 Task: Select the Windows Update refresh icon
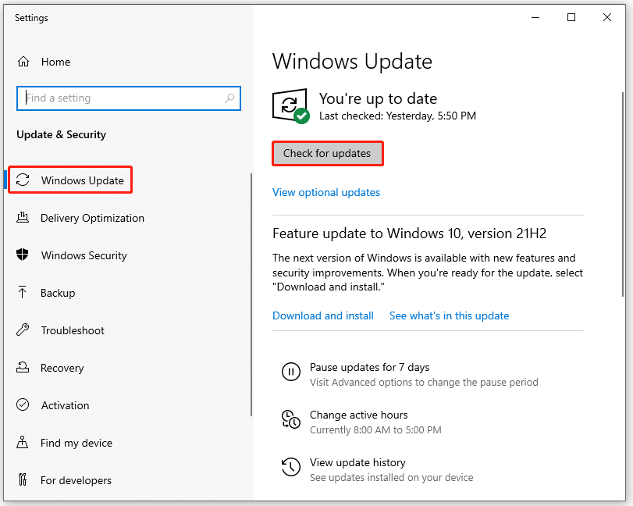coord(23,180)
